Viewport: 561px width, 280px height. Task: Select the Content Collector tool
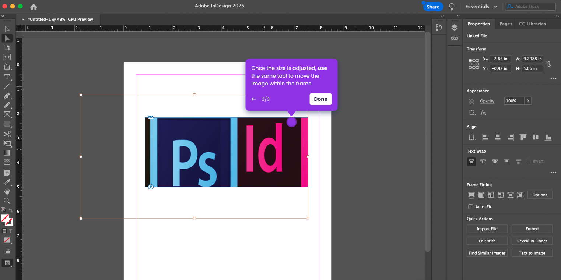7,67
